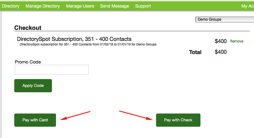Select the DirectorySpot Subscription item title
Viewport: 254px width, 138px height.
74,39
